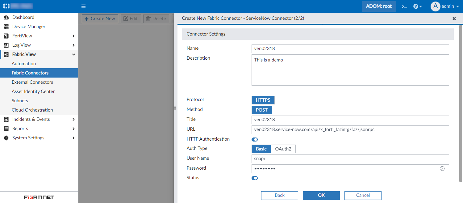Click the hamburger menu icon

point(83,6)
